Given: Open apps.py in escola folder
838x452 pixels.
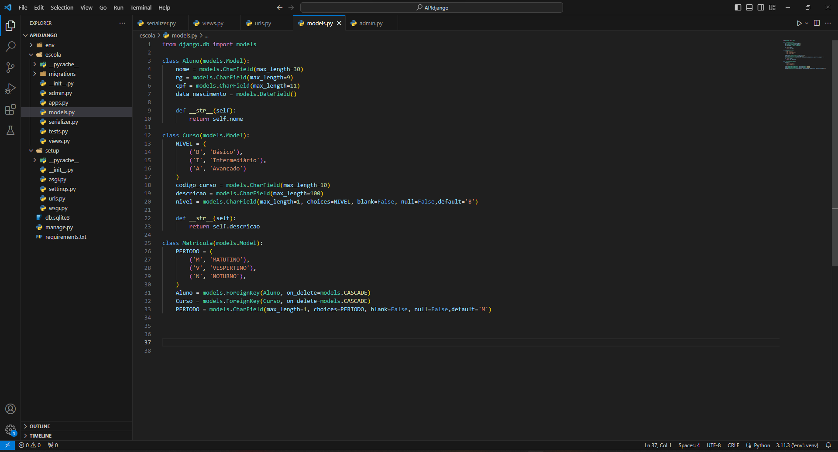Looking at the screenshot, I should click(x=58, y=102).
